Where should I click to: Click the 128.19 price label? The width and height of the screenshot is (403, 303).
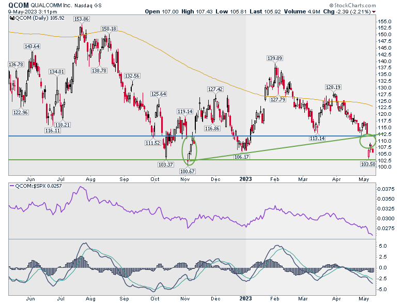point(333,87)
